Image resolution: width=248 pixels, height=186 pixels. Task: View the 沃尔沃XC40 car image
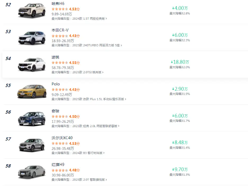point(32,145)
